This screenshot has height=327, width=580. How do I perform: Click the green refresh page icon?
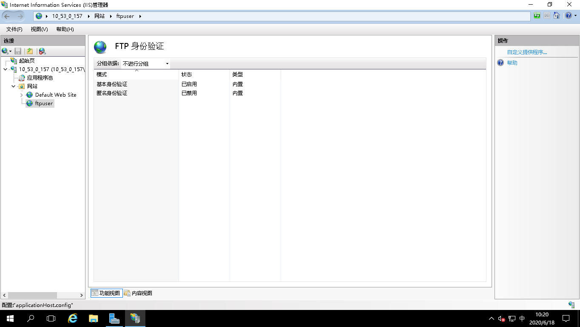click(537, 16)
